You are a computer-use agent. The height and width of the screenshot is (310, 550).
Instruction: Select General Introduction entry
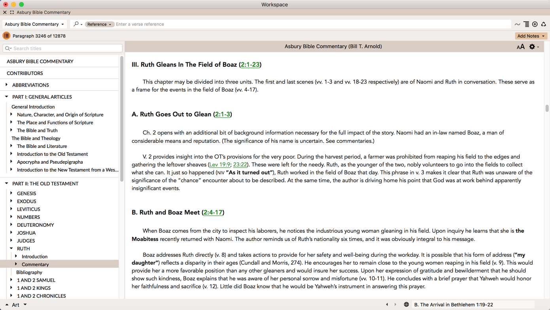(33, 107)
